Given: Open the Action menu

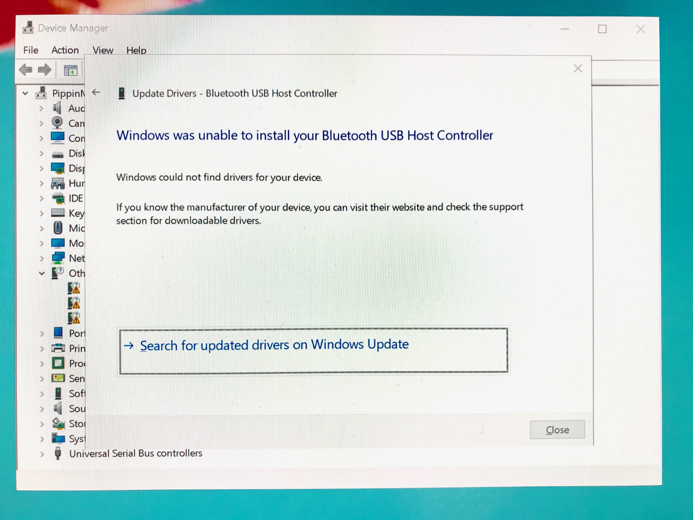Looking at the screenshot, I should coord(65,50).
